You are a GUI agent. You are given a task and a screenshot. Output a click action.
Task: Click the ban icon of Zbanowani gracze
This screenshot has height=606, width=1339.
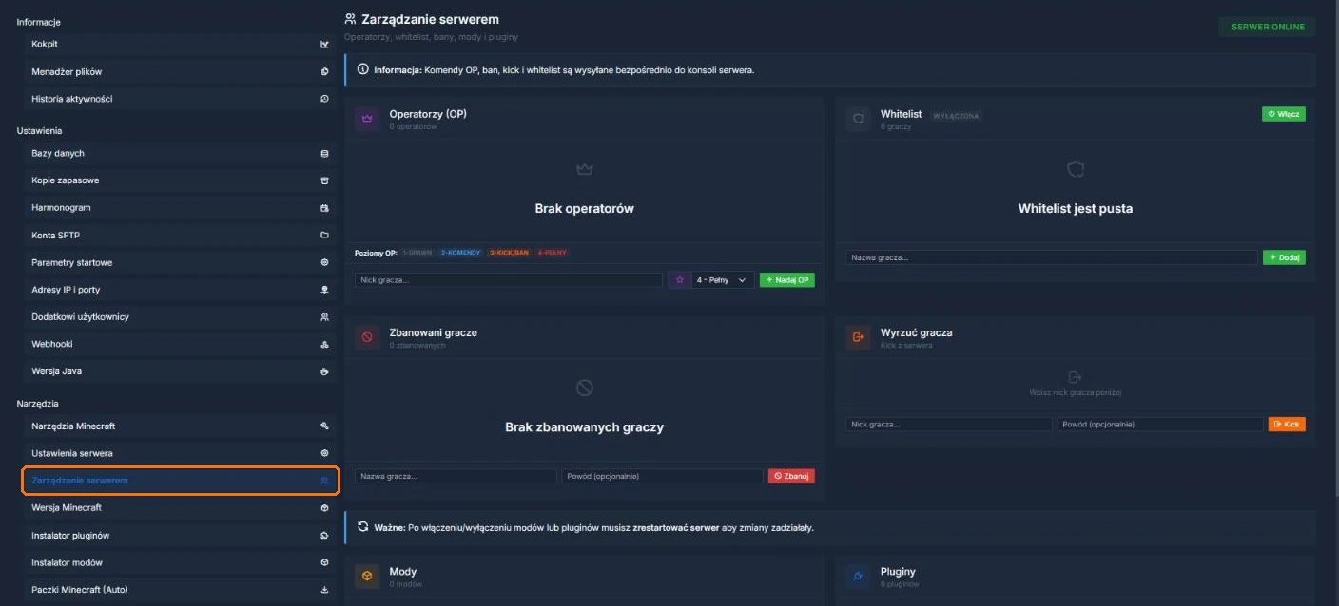(x=367, y=337)
